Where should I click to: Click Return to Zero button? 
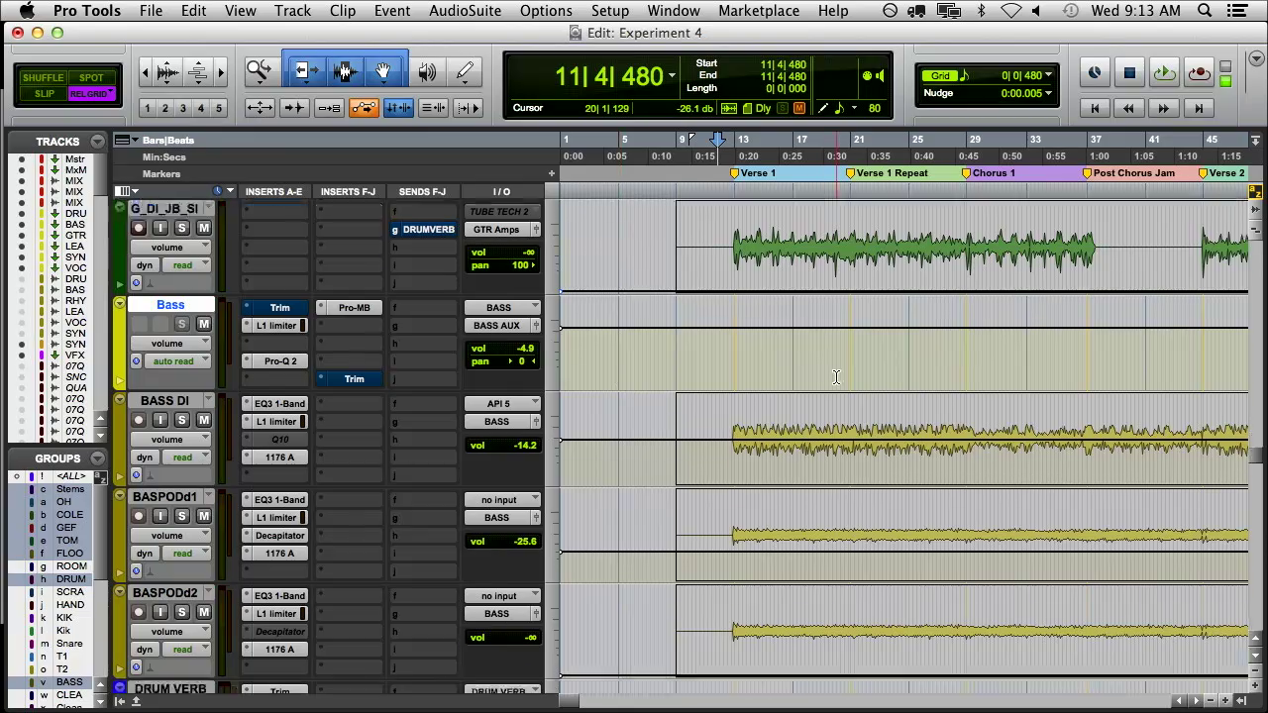(x=1095, y=108)
